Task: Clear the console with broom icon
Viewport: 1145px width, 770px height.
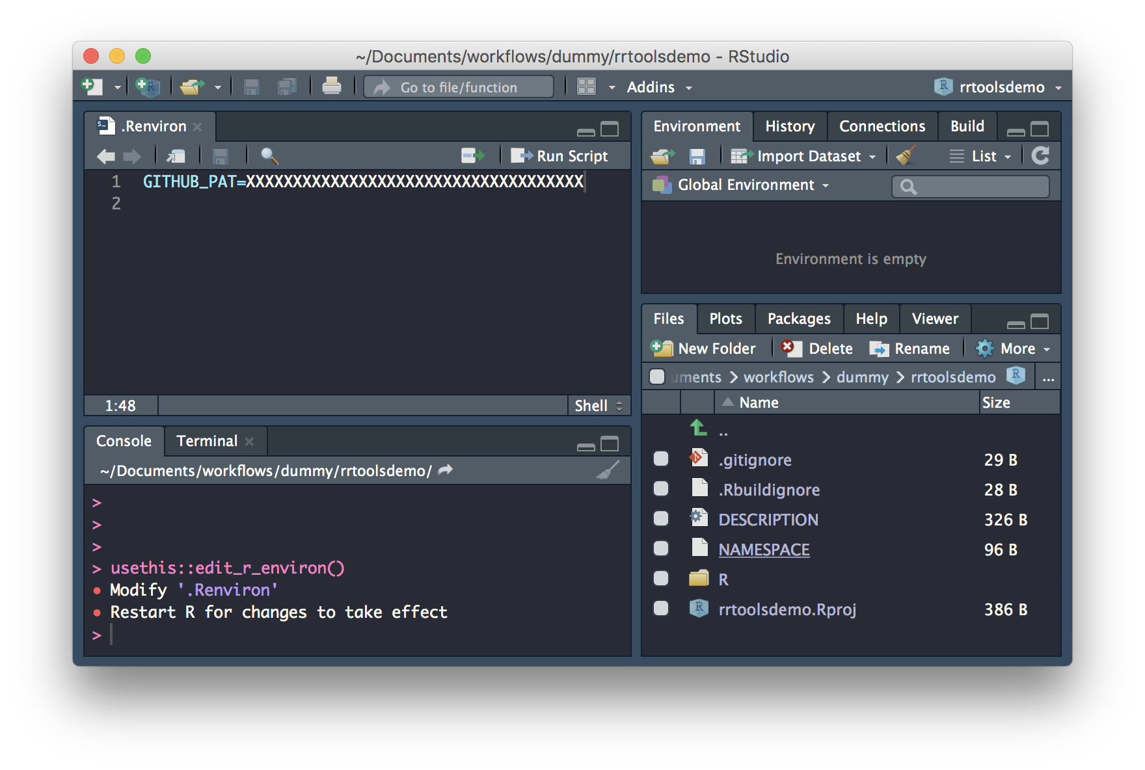Action: [608, 470]
